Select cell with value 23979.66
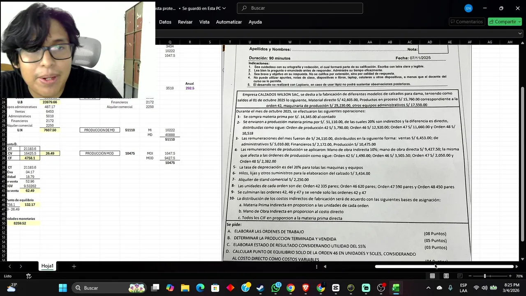526x296 pixels. coord(50,102)
